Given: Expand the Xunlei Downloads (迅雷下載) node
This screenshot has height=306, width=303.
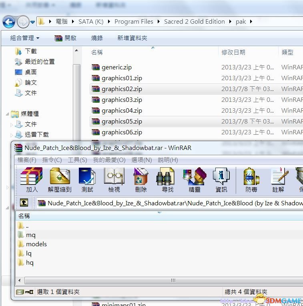Looking at the screenshot, I should [12, 135].
